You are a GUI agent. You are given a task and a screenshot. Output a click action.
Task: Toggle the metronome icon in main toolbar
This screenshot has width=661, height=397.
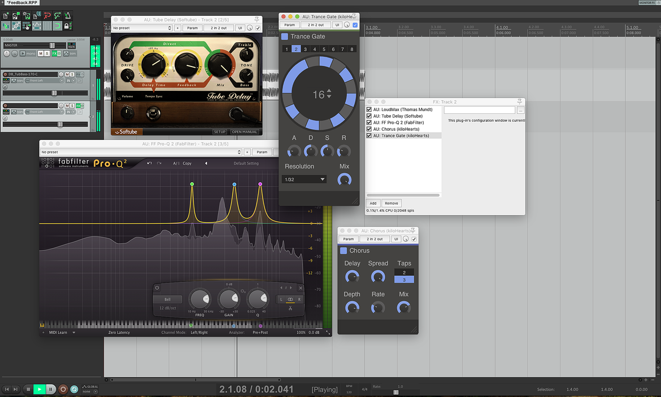point(68,16)
